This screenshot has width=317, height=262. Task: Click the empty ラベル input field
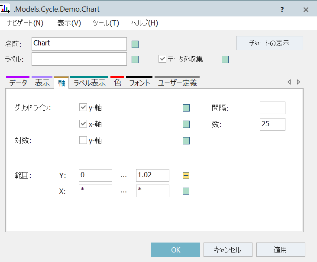(x=79, y=59)
